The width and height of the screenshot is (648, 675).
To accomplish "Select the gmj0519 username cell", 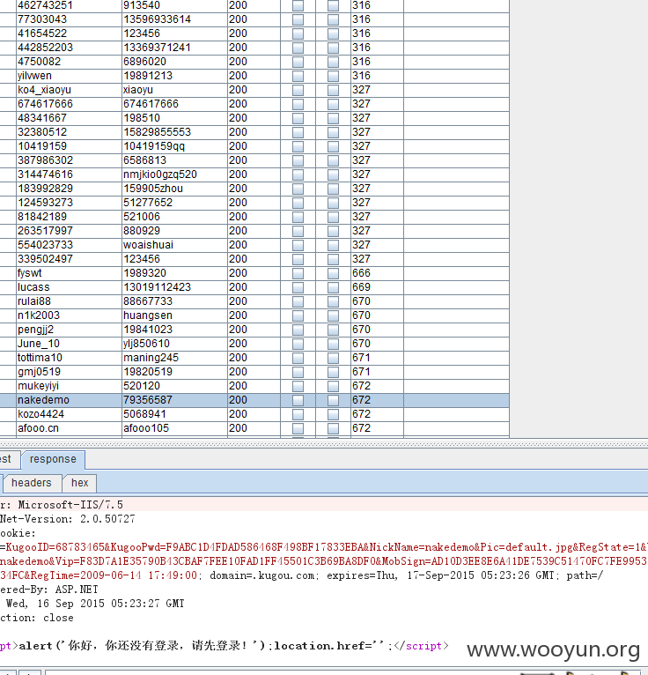I will [x=69, y=372].
